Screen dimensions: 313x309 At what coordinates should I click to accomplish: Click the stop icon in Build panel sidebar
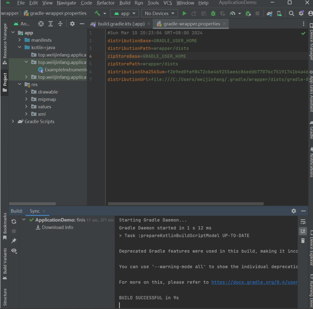click(x=14, y=231)
